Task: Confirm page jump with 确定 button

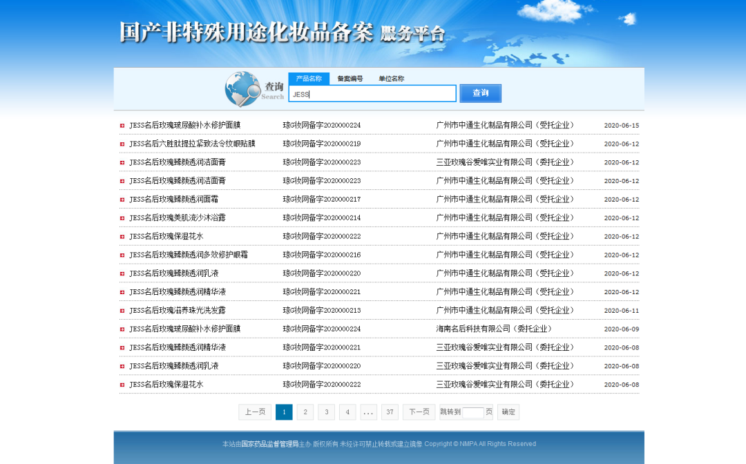Action: [x=508, y=412]
